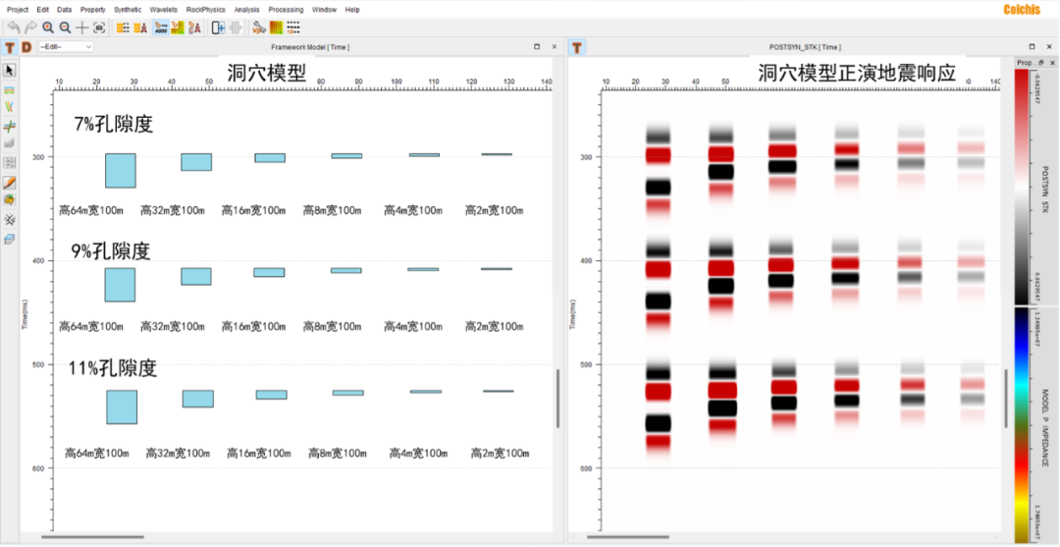Click the Redo arrow in the toolbar
Image resolution: width=1060 pixels, height=547 pixels.
coord(31,27)
